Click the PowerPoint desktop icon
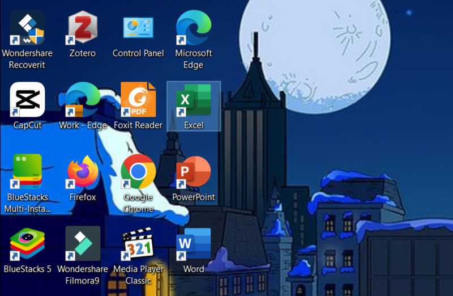 (x=193, y=172)
